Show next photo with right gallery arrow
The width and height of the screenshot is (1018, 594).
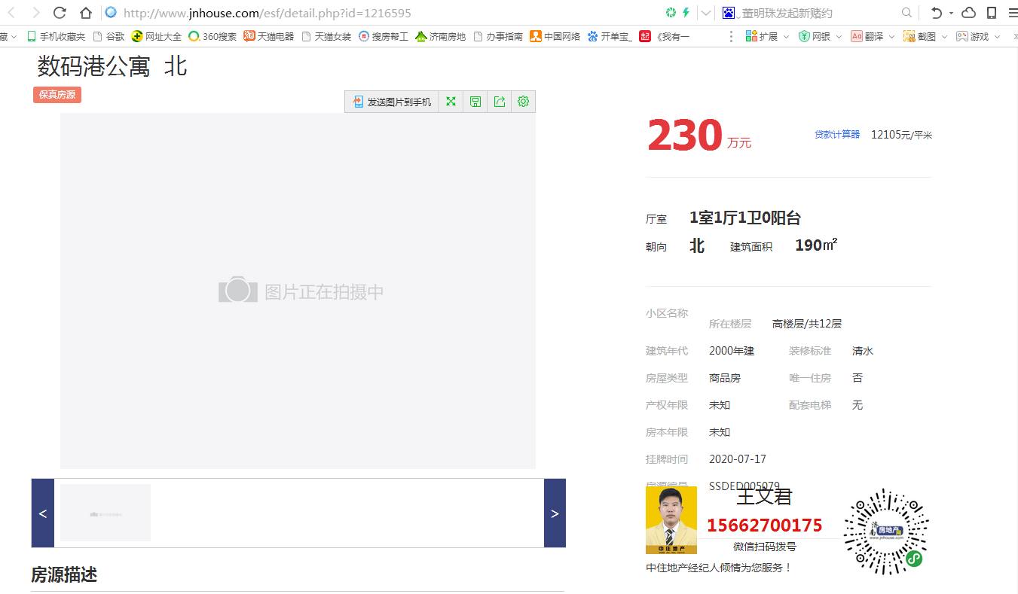coord(555,513)
